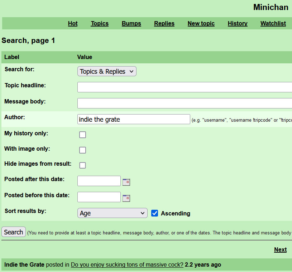The image size is (292, 272).
Task: Open the Watchlist page
Action: pyautogui.click(x=273, y=23)
